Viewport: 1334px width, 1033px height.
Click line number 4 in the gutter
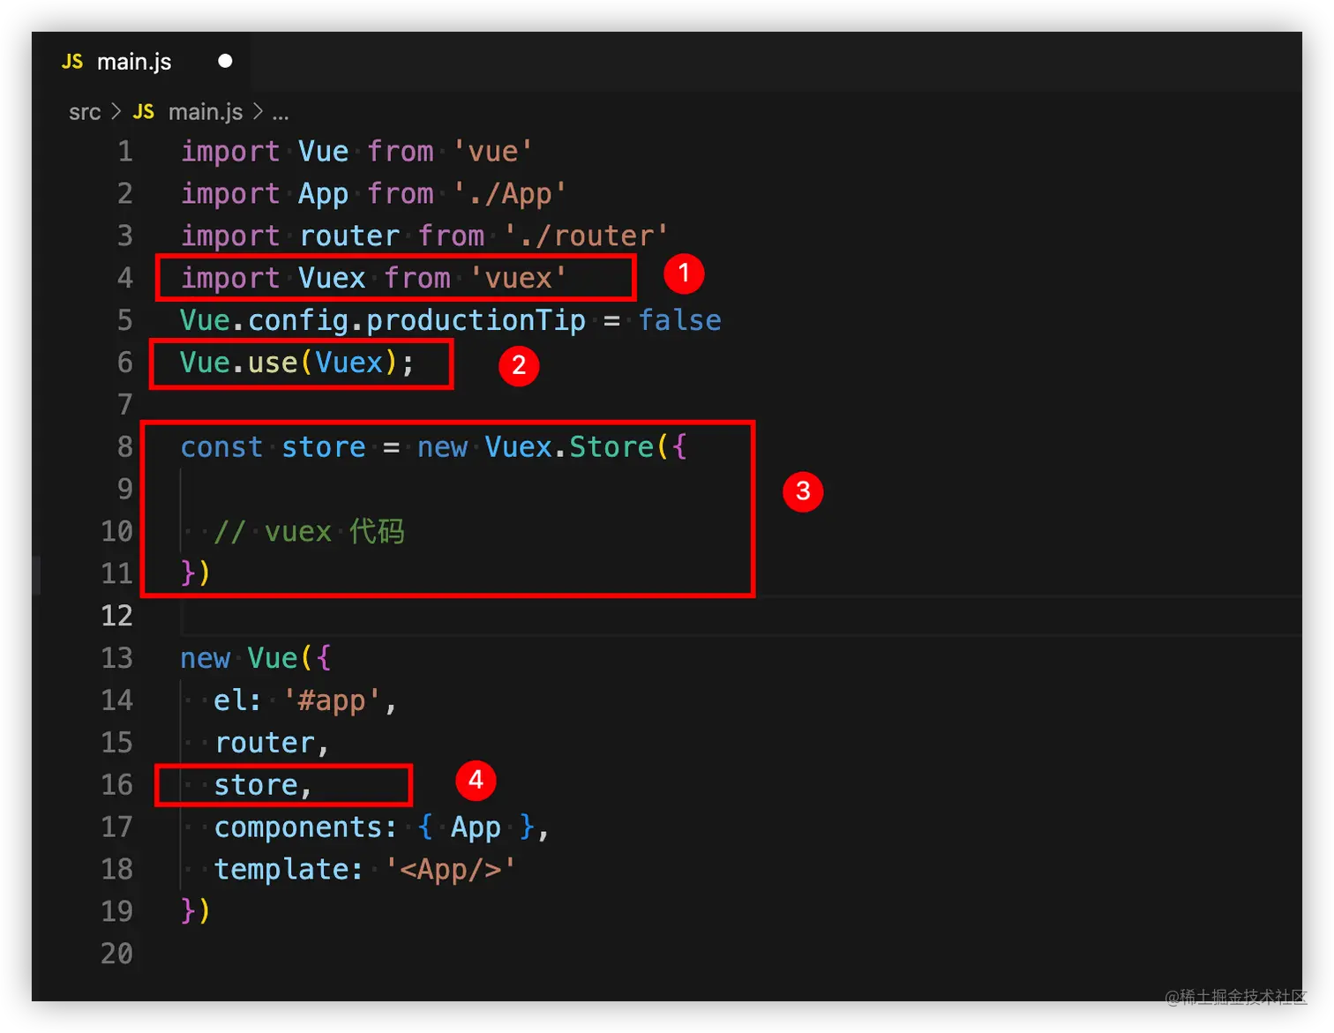(124, 278)
